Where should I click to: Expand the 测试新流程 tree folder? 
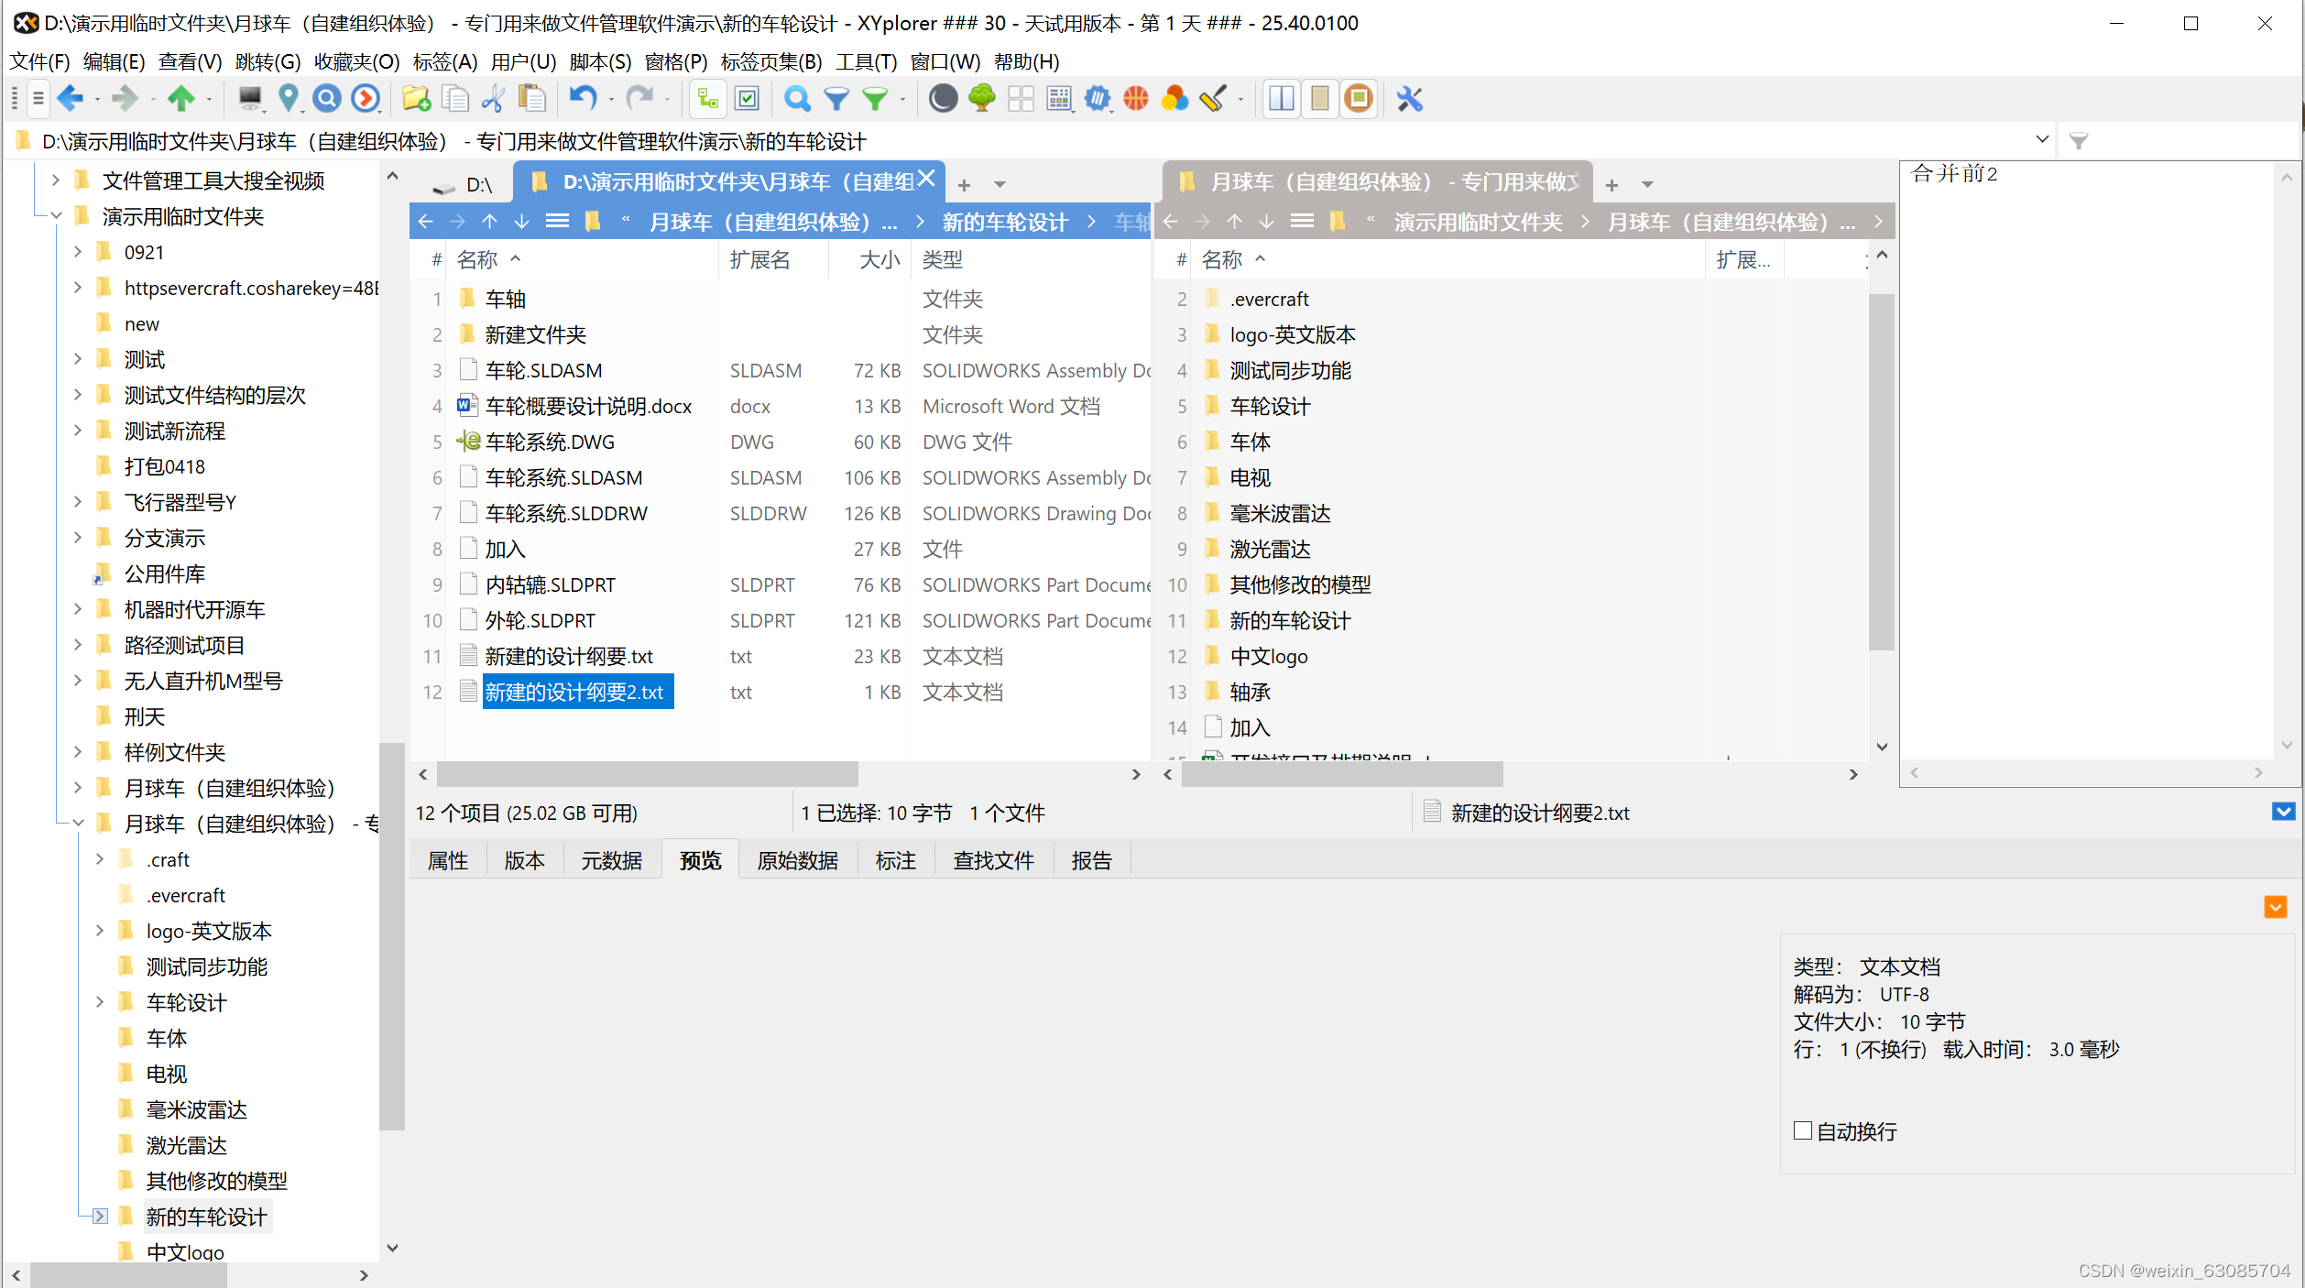click(78, 431)
